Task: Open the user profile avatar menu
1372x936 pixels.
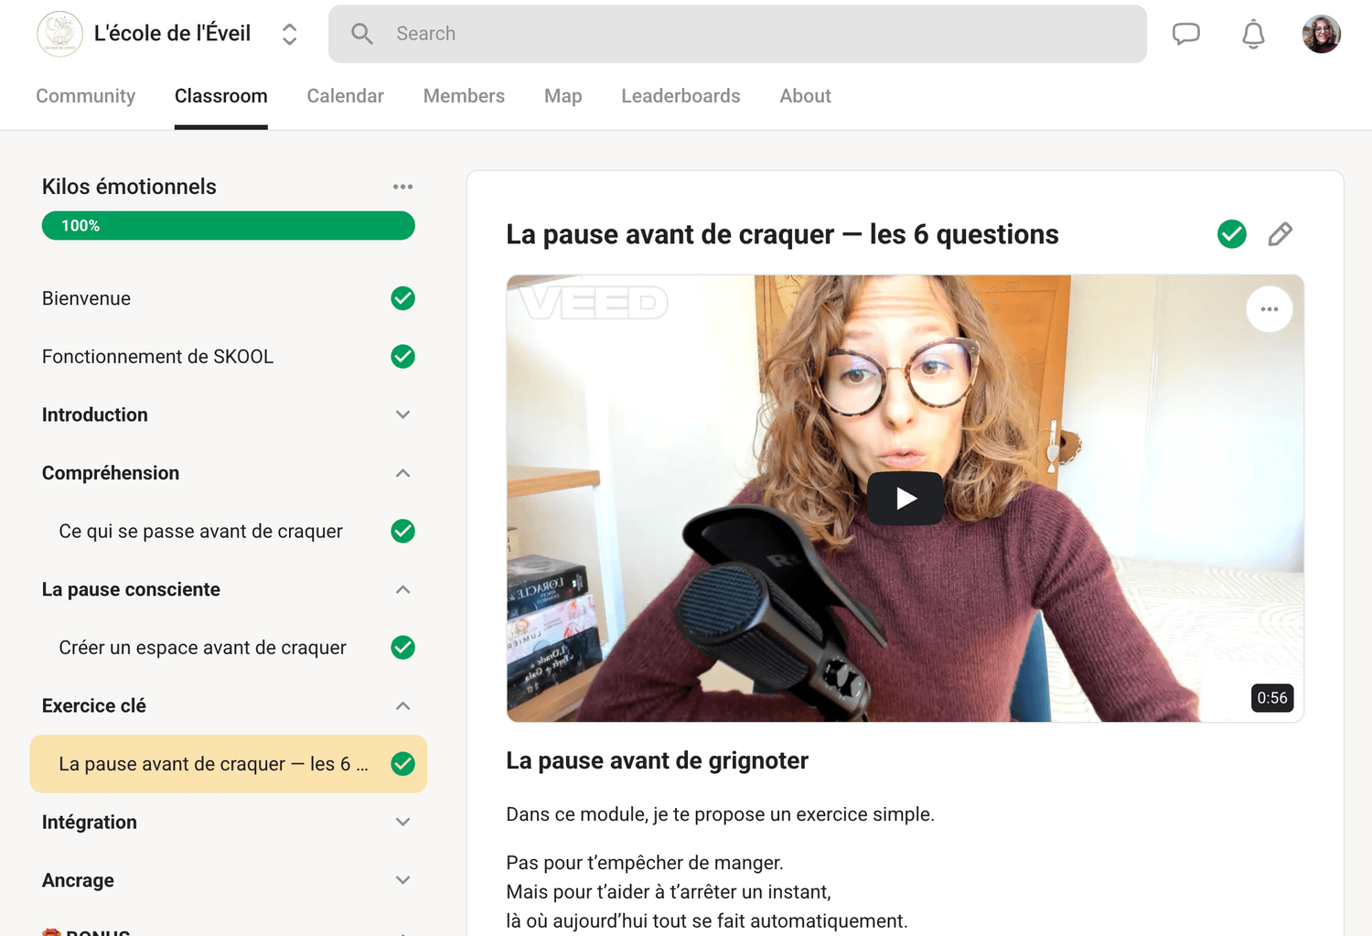Action: coord(1321,34)
